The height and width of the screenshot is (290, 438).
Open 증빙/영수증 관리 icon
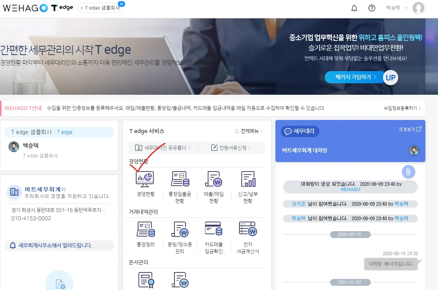pos(180,229)
